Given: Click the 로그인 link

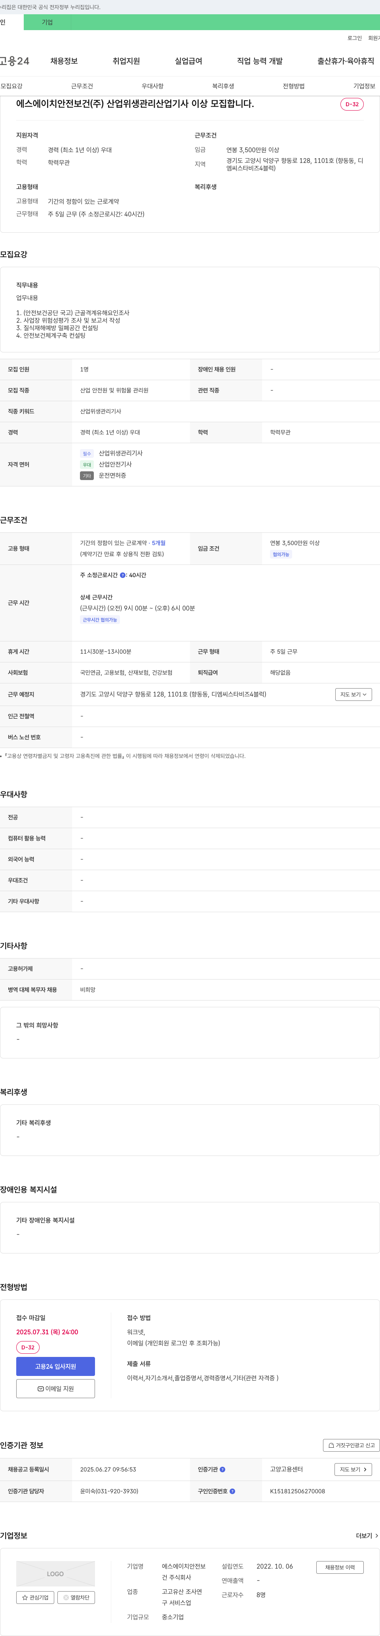Looking at the screenshot, I should [x=355, y=38].
